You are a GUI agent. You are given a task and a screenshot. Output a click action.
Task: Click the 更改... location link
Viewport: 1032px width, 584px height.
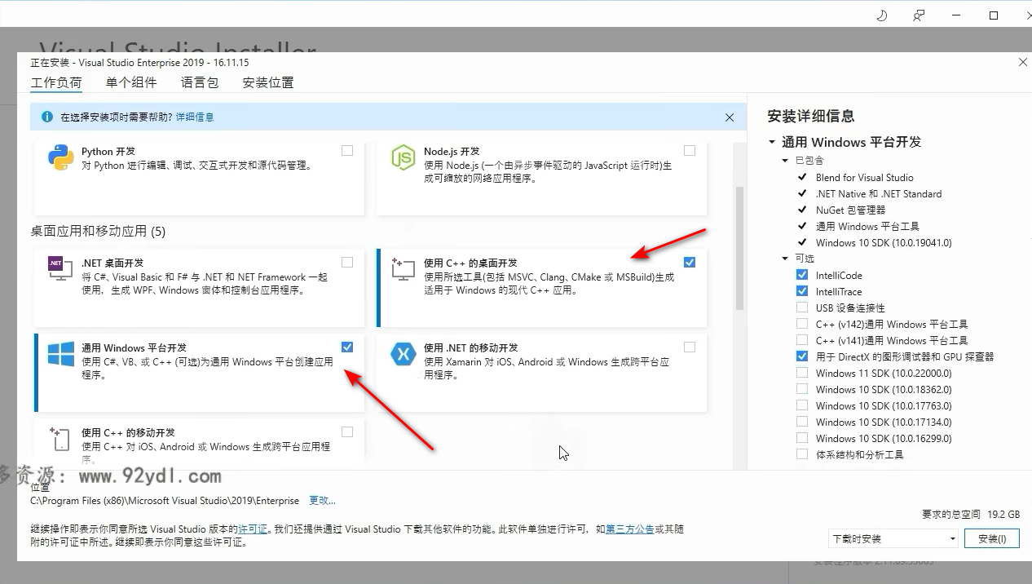(322, 500)
